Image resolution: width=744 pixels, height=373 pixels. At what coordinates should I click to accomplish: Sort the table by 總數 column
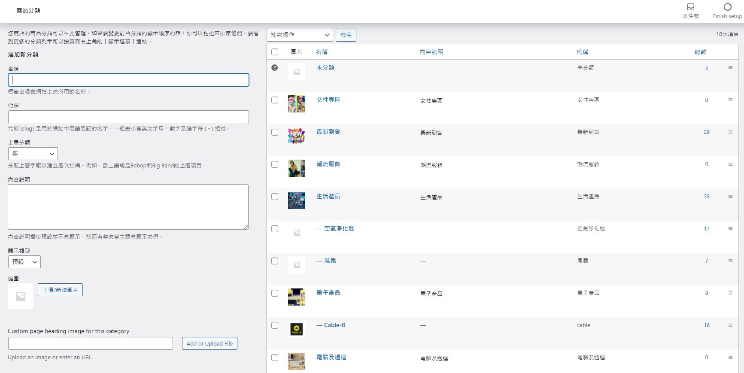click(x=700, y=52)
